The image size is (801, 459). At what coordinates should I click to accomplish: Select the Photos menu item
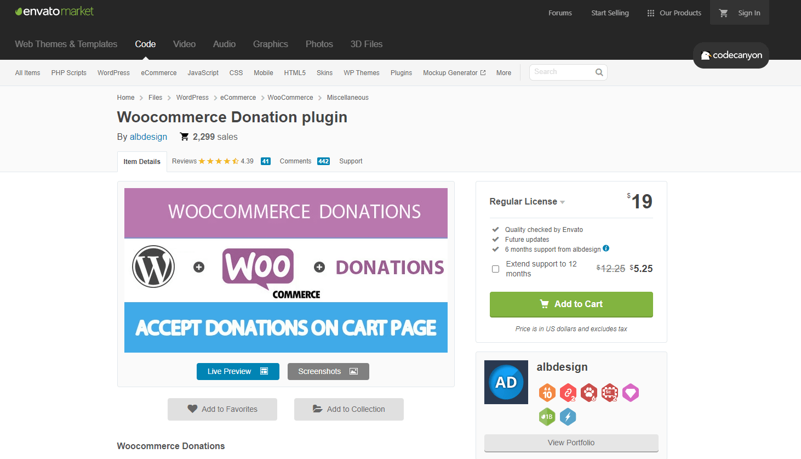pos(319,44)
